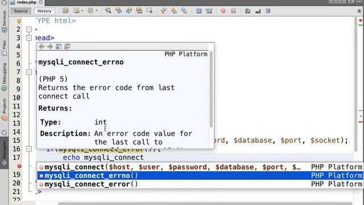Go to Next Bookmark icon

(x=174, y=11)
